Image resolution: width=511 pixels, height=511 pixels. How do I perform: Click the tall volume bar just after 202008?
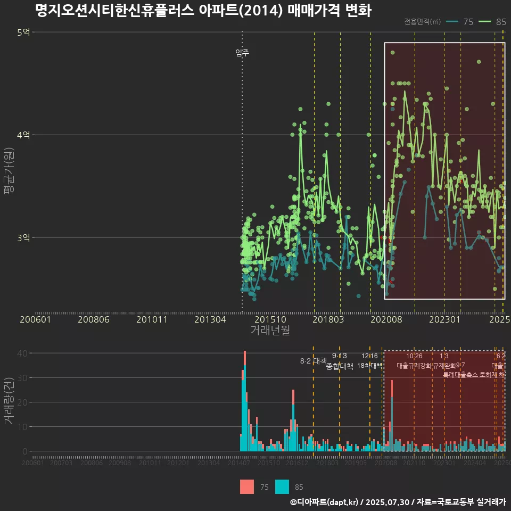392,416
